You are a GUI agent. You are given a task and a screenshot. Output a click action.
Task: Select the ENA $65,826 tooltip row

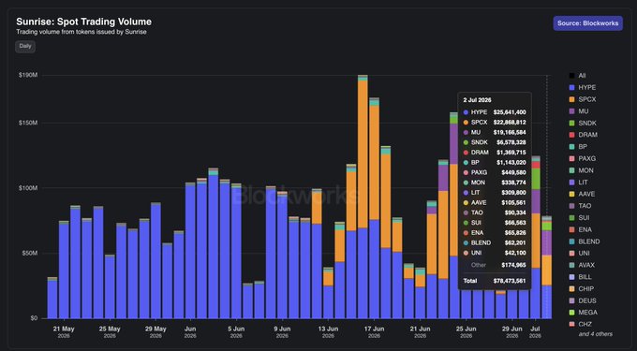coord(495,232)
